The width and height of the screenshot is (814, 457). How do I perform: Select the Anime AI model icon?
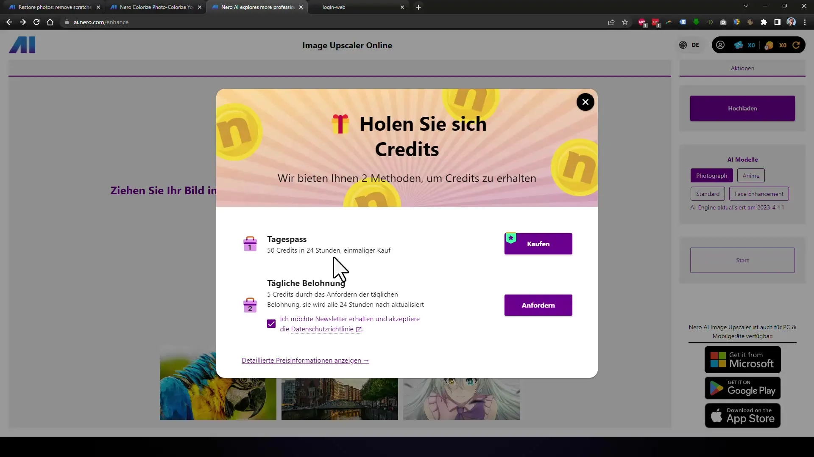click(x=751, y=175)
